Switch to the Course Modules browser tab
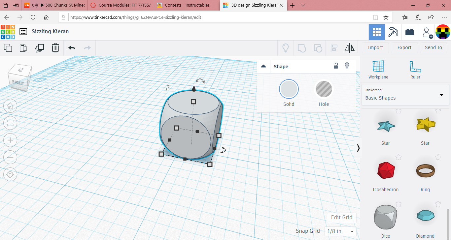 click(x=121, y=5)
